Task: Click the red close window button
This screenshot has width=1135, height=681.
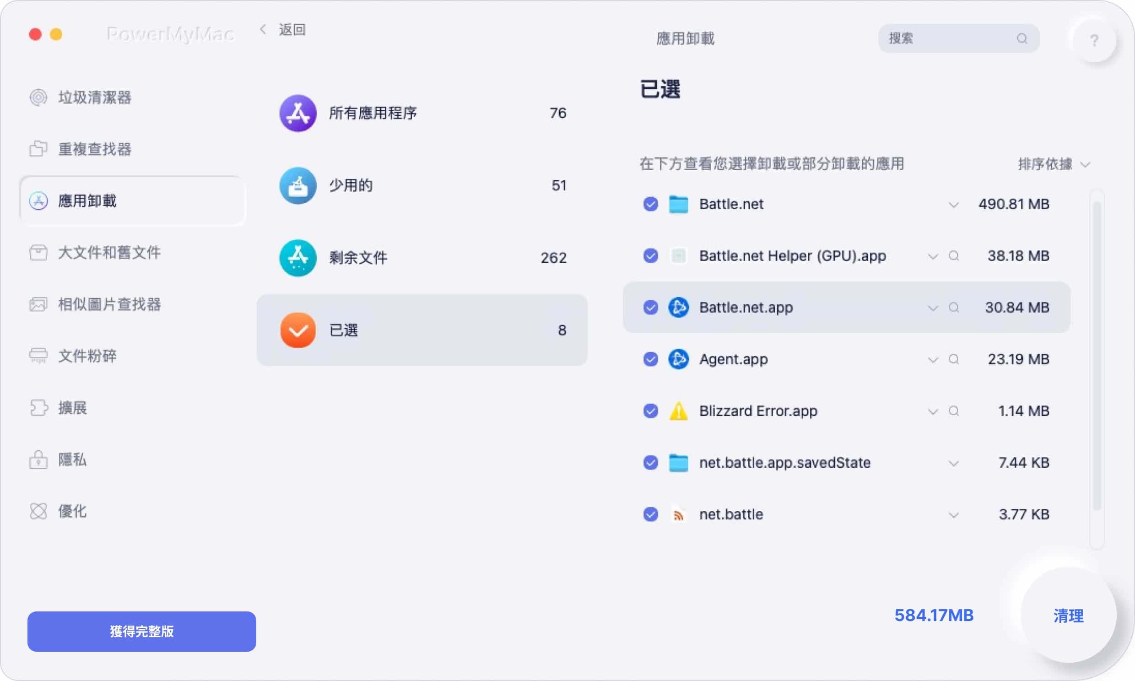Action: point(35,34)
